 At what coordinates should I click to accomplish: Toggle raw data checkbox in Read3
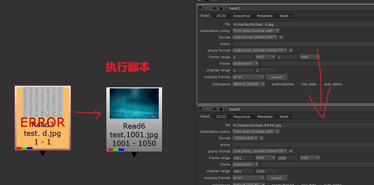click(298, 84)
